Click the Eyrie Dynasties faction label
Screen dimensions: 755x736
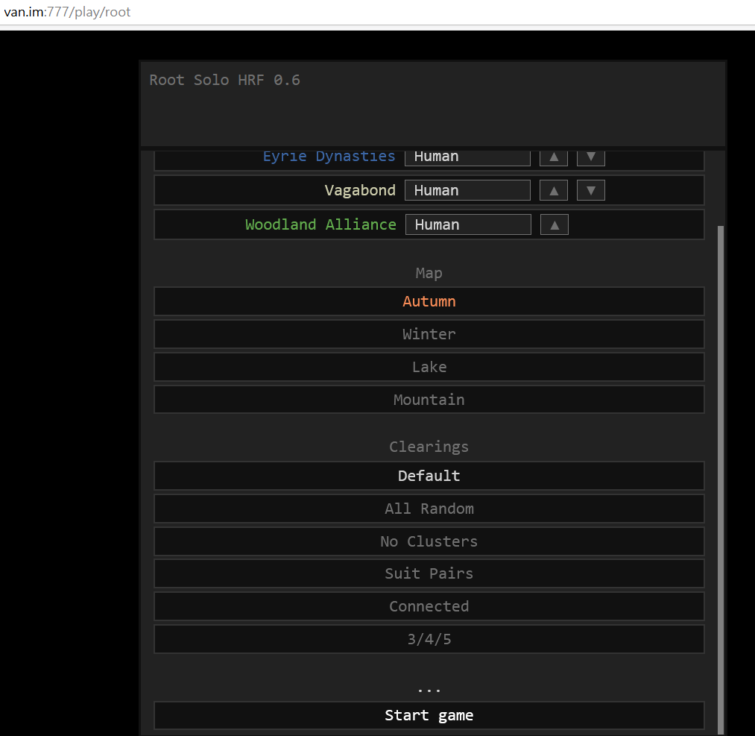point(329,157)
